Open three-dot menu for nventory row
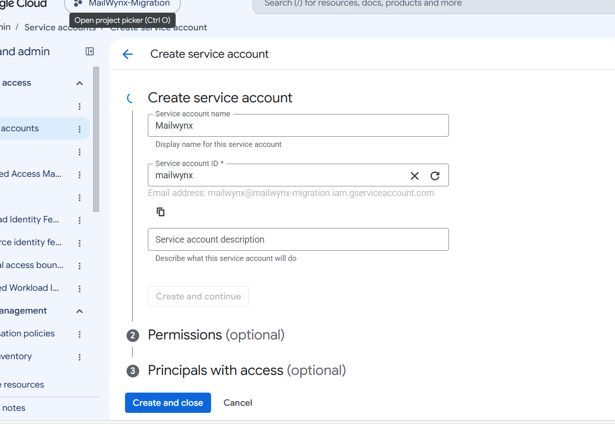Viewport: 615px width, 424px height. [x=79, y=357]
